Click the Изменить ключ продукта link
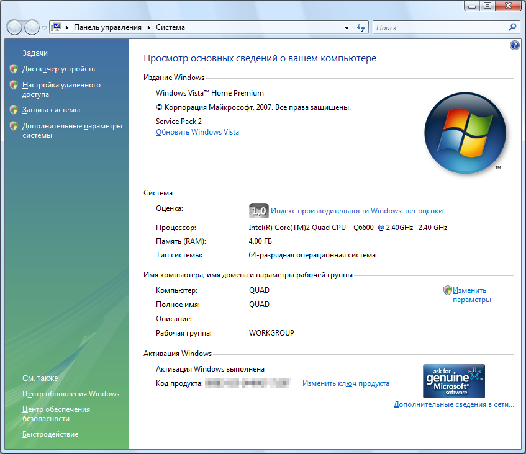The image size is (526, 454). [x=345, y=383]
